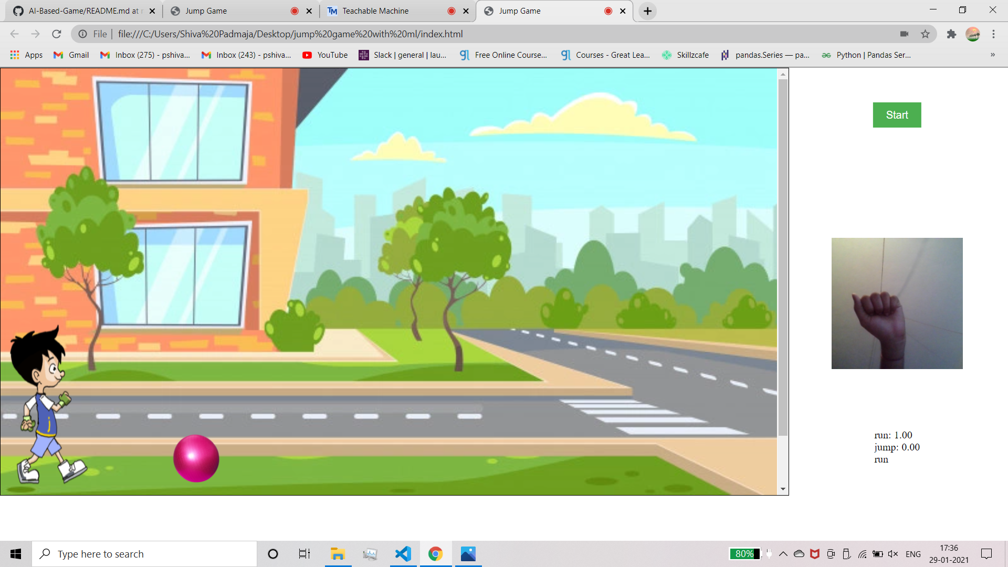The image size is (1008, 567).
Task: Show hidden system tray icons
Action: 783,554
